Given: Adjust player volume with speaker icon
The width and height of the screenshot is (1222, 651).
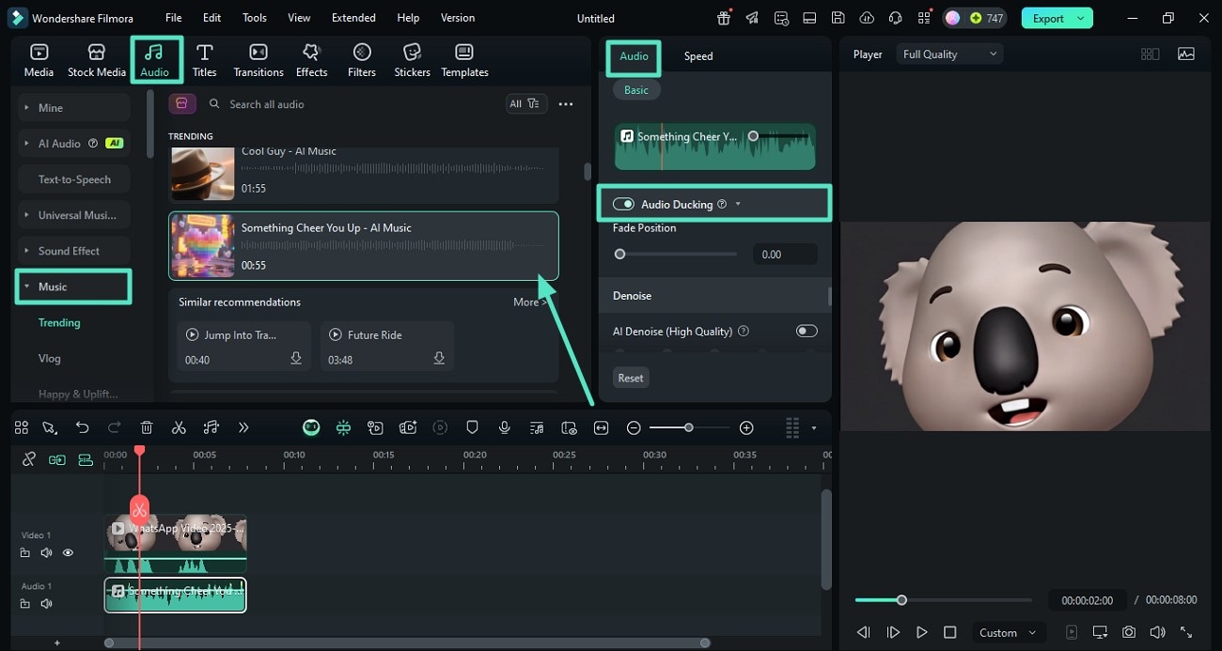Looking at the screenshot, I should tap(1157, 632).
